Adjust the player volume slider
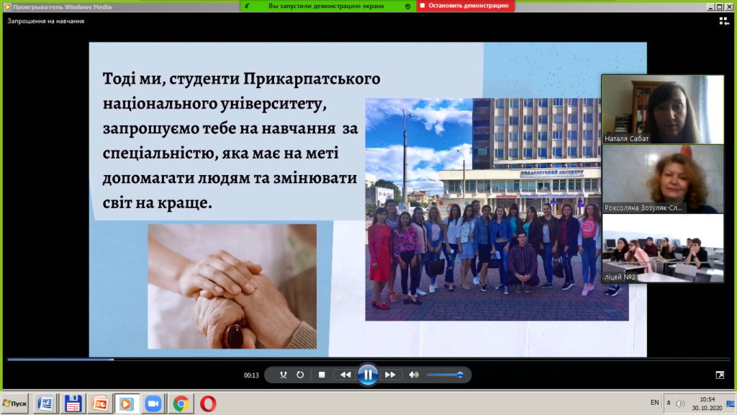 pyautogui.click(x=445, y=375)
